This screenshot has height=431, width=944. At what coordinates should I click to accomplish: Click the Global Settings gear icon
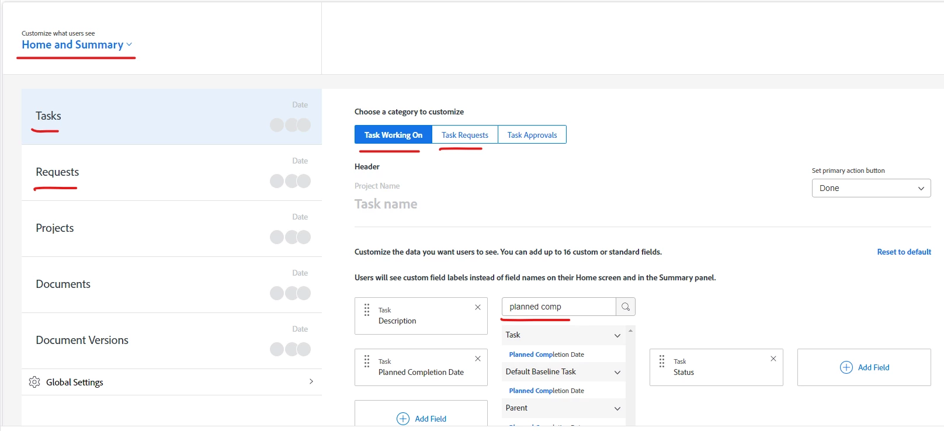click(x=34, y=382)
